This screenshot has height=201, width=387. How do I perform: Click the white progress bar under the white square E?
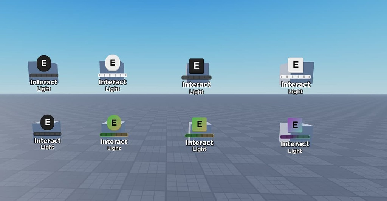click(x=296, y=77)
